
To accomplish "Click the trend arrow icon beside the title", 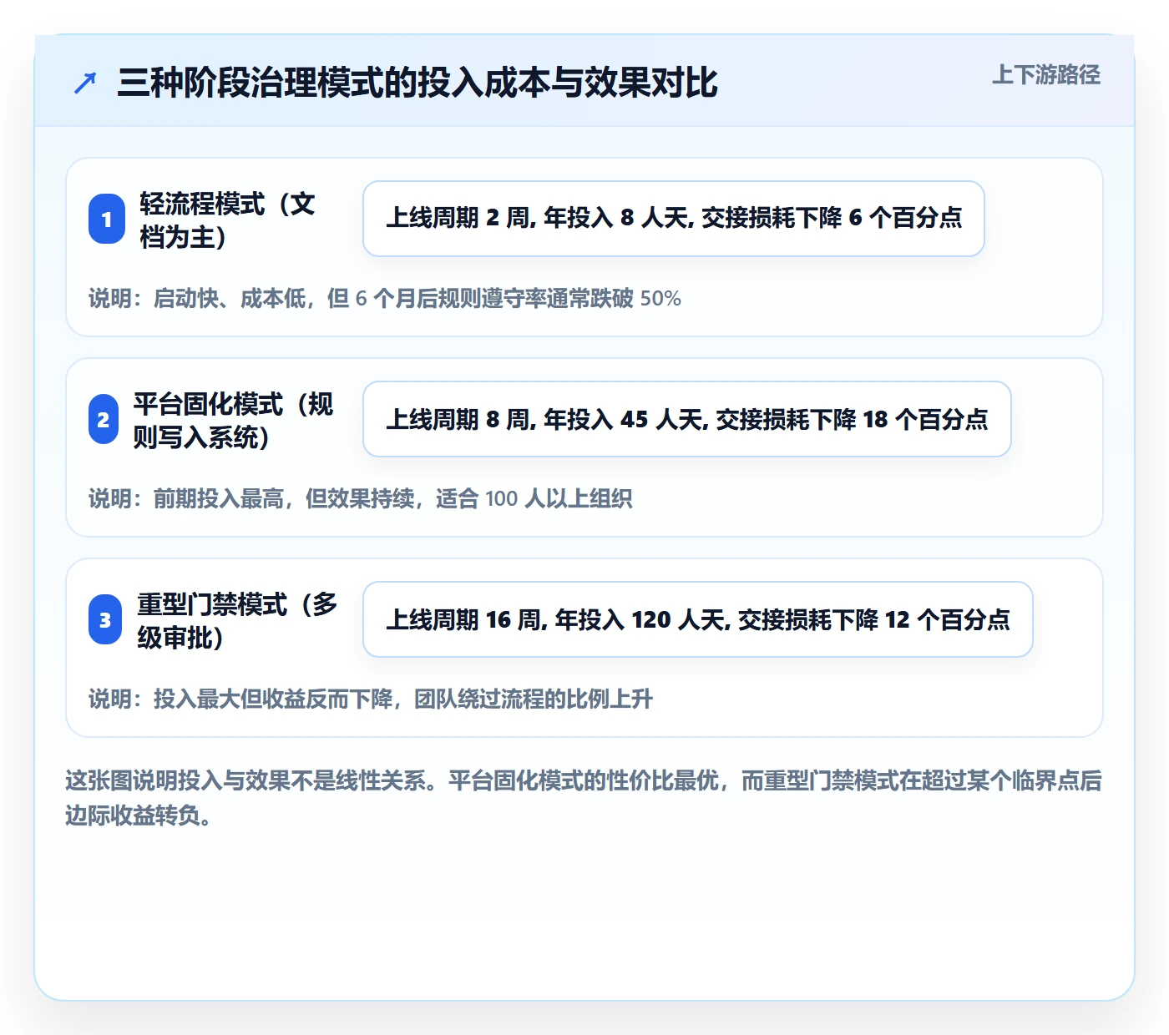I will [85, 83].
